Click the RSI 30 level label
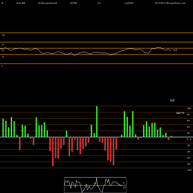 pyautogui.click(x=3, y=57)
